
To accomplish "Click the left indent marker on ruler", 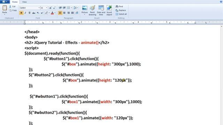I will [25, 22].
